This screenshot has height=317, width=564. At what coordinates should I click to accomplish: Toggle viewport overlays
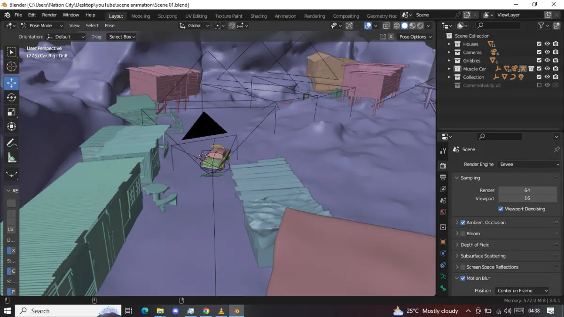pos(368,26)
